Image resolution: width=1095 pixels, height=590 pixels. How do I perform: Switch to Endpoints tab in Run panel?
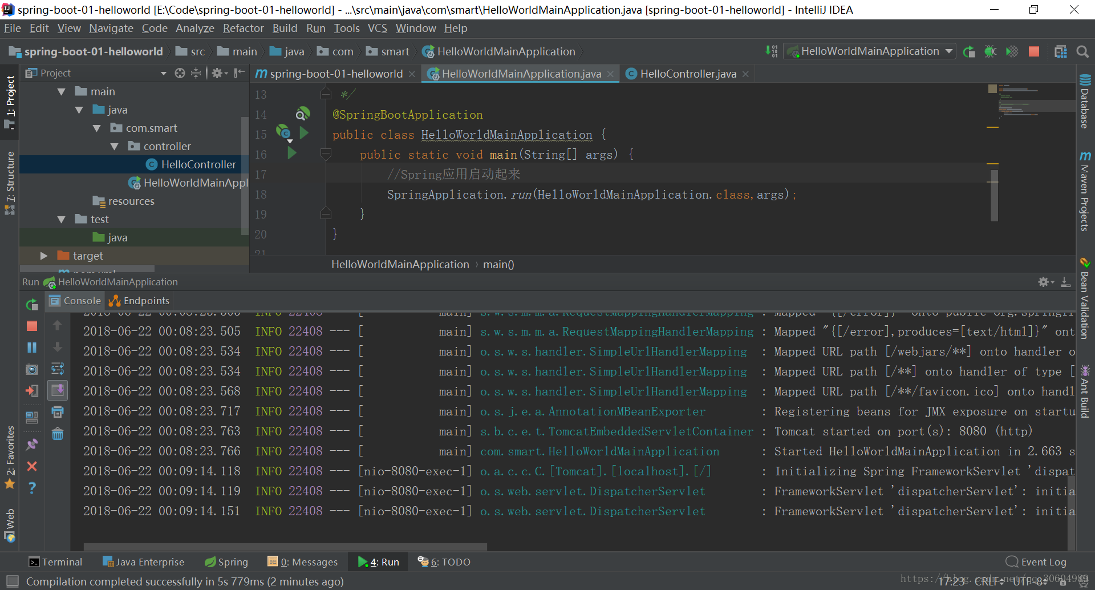point(139,301)
